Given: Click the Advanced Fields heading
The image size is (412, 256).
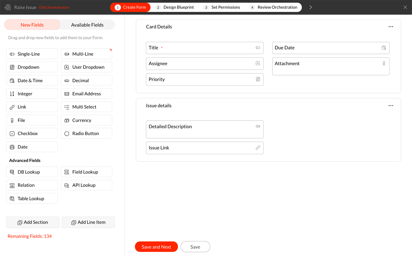Looking at the screenshot, I should [25, 161].
